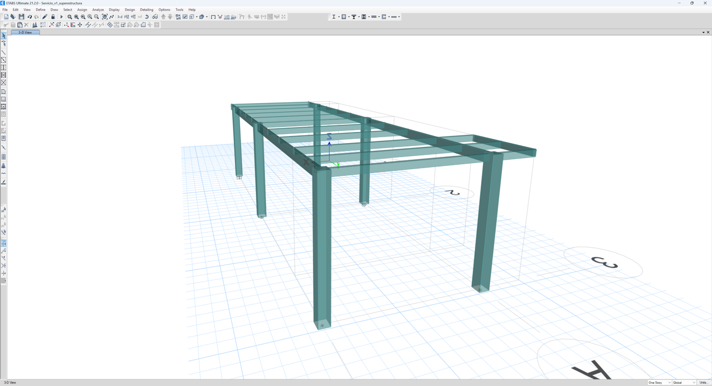Toggle perspective view with glasses icon
712x386 pixels.
tap(155, 17)
